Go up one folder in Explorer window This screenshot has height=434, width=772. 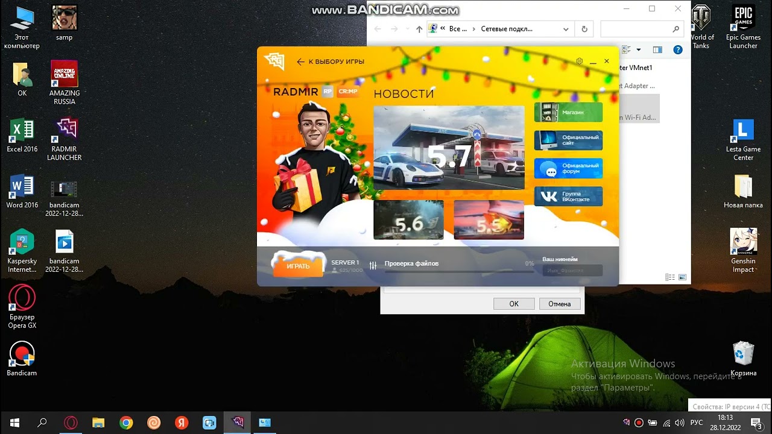point(419,29)
